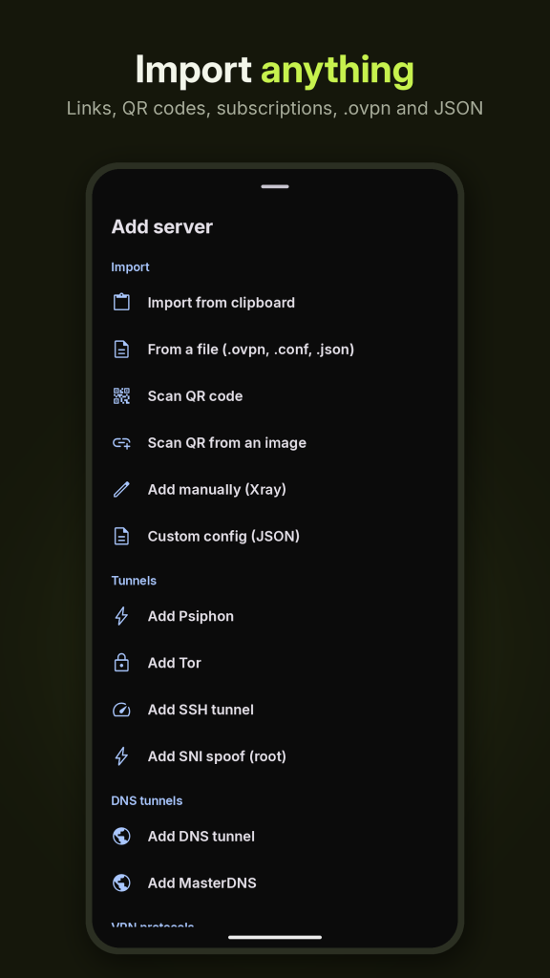This screenshot has width=550, height=978.
Task: Select Import from clipboard
Action: click(x=275, y=303)
